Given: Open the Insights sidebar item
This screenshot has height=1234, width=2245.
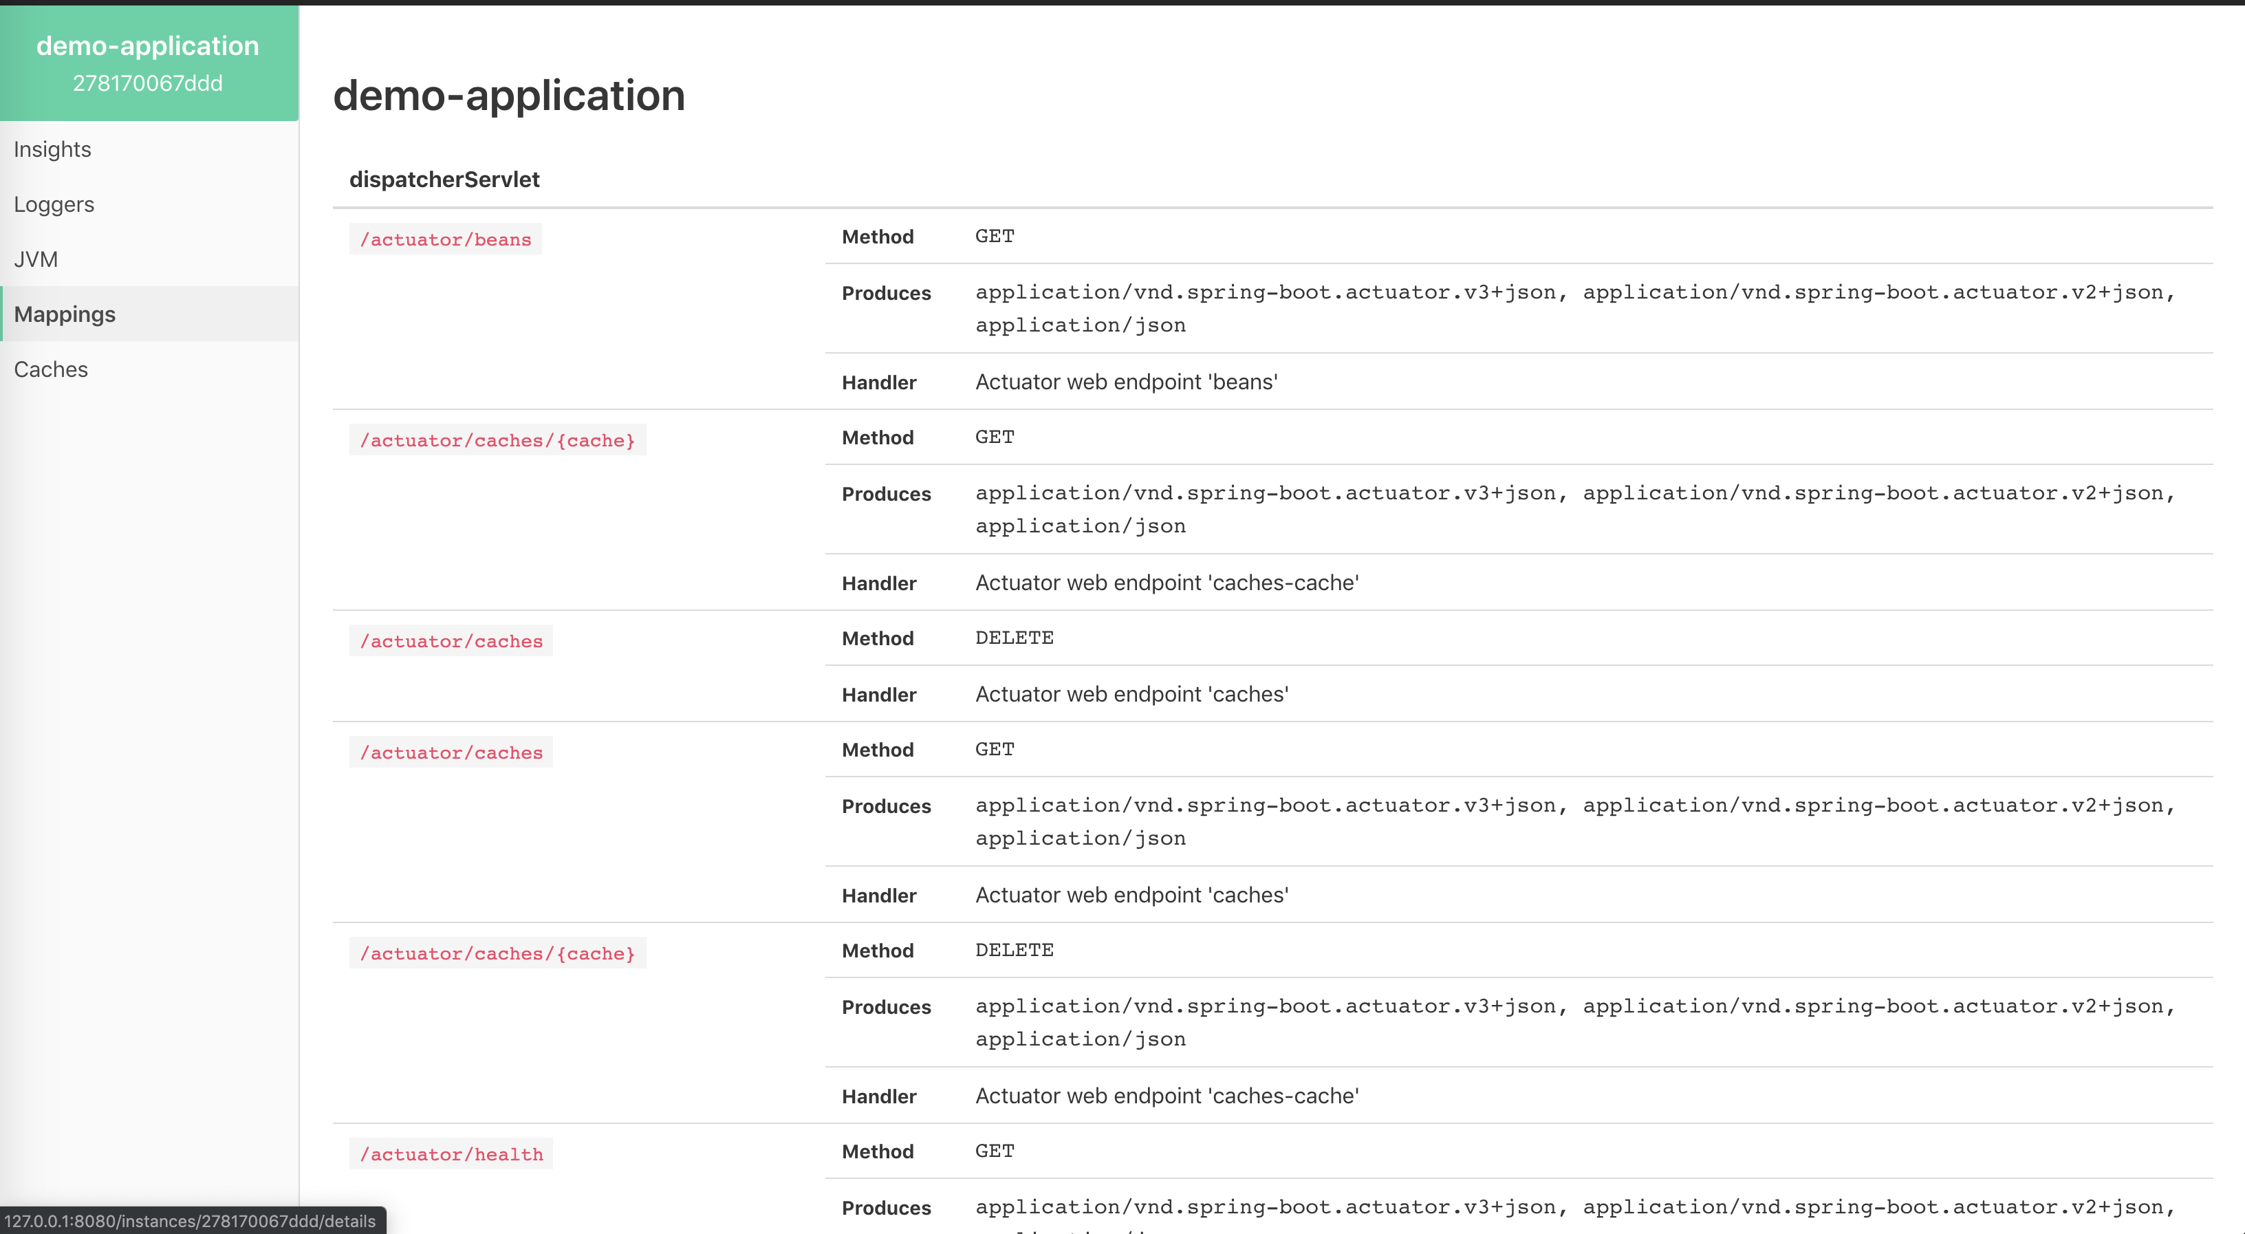Looking at the screenshot, I should 52,149.
